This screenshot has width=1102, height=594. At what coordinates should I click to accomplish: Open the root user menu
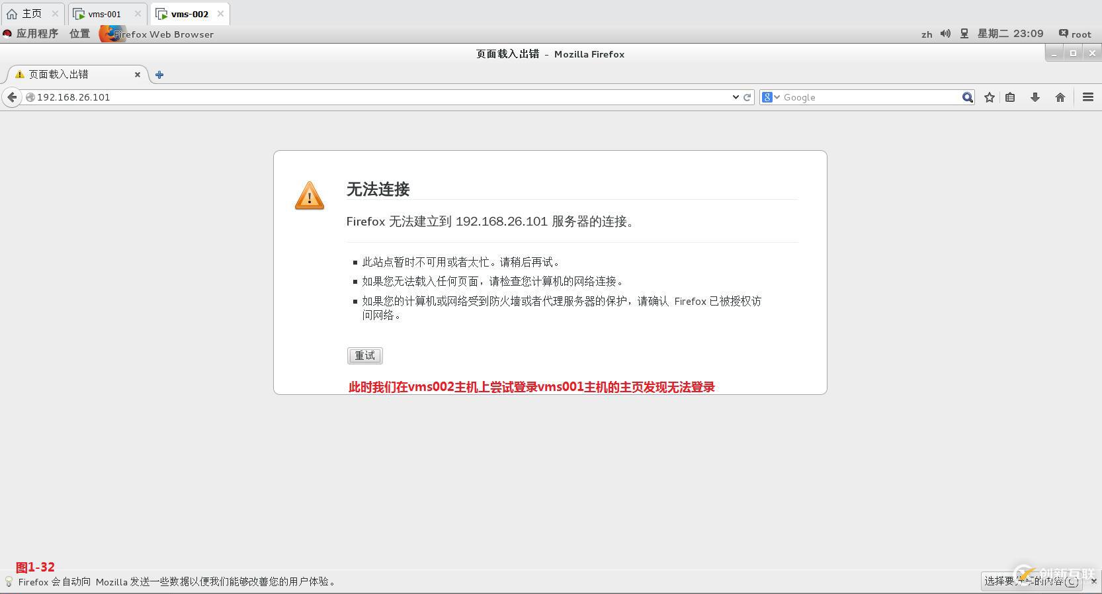click(1075, 34)
